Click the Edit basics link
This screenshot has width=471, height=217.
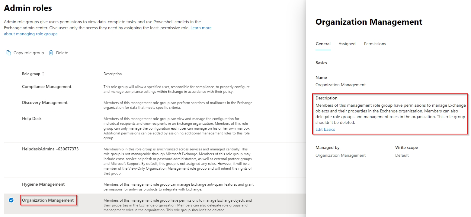tap(325, 130)
